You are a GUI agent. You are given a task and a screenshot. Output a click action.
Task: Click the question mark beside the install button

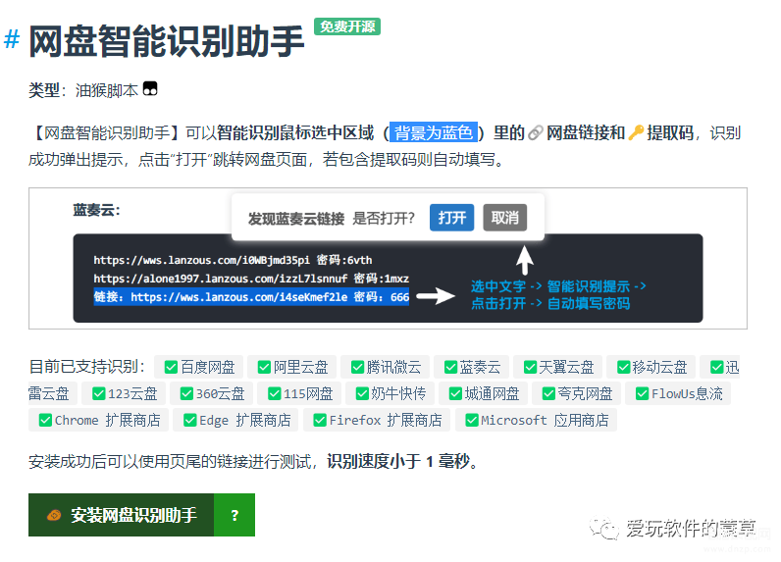pyautogui.click(x=234, y=515)
